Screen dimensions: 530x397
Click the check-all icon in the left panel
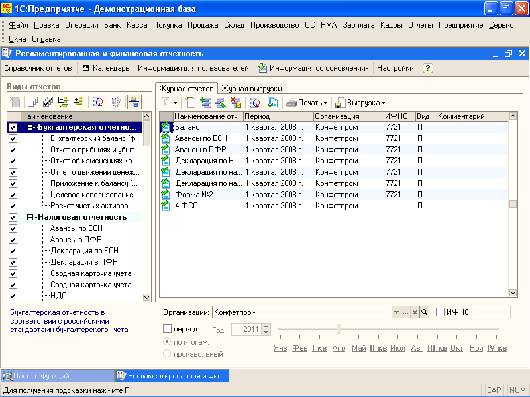point(48,102)
